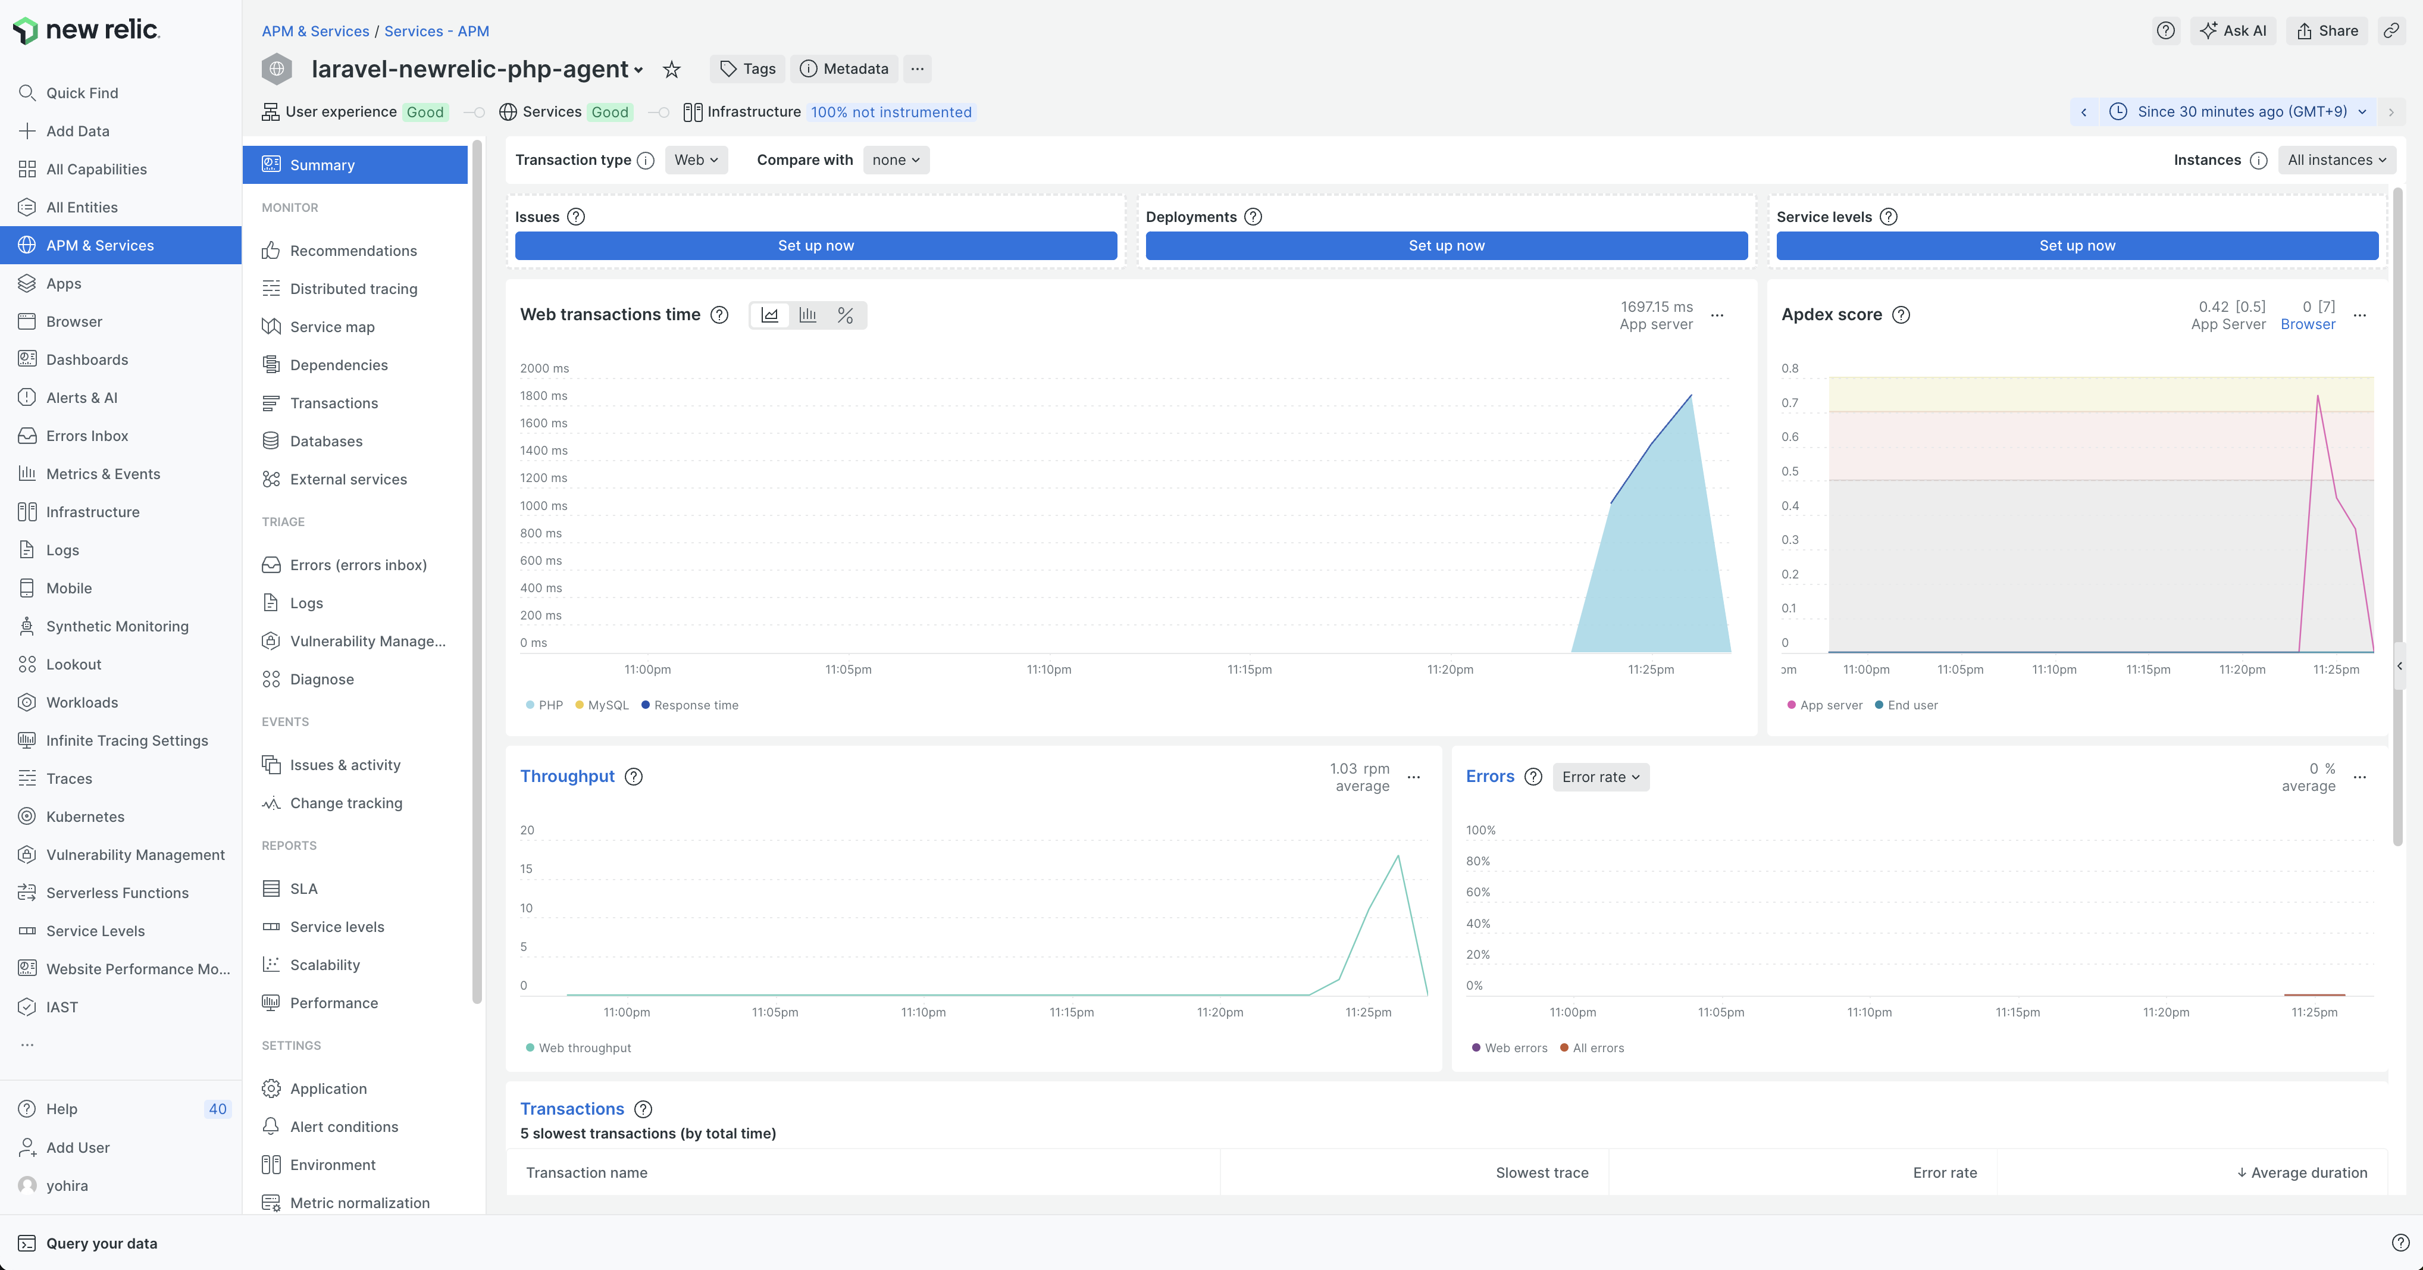2423x1270 pixels.
Task: Sort by Average duration column header
Action: coord(2302,1172)
